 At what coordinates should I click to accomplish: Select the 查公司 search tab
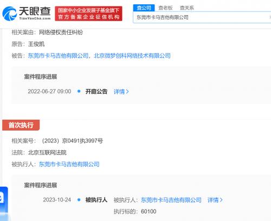[x=144, y=8]
